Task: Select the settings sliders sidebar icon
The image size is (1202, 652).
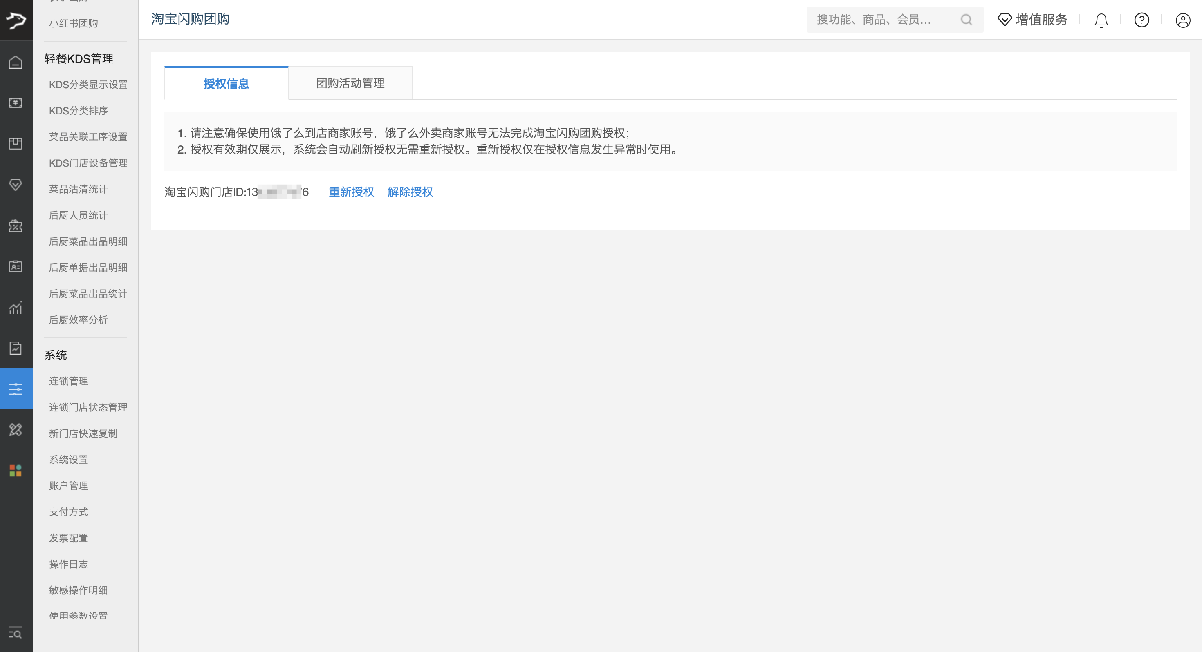Action: (16, 388)
